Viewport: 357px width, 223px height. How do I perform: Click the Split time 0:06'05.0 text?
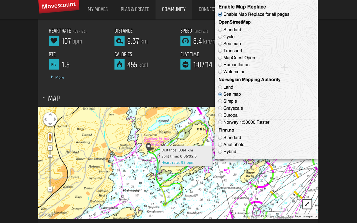coord(179,156)
